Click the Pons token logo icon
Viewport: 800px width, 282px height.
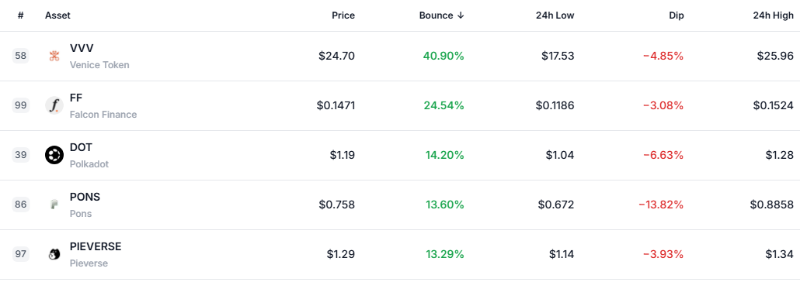click(x=54, y=205)
